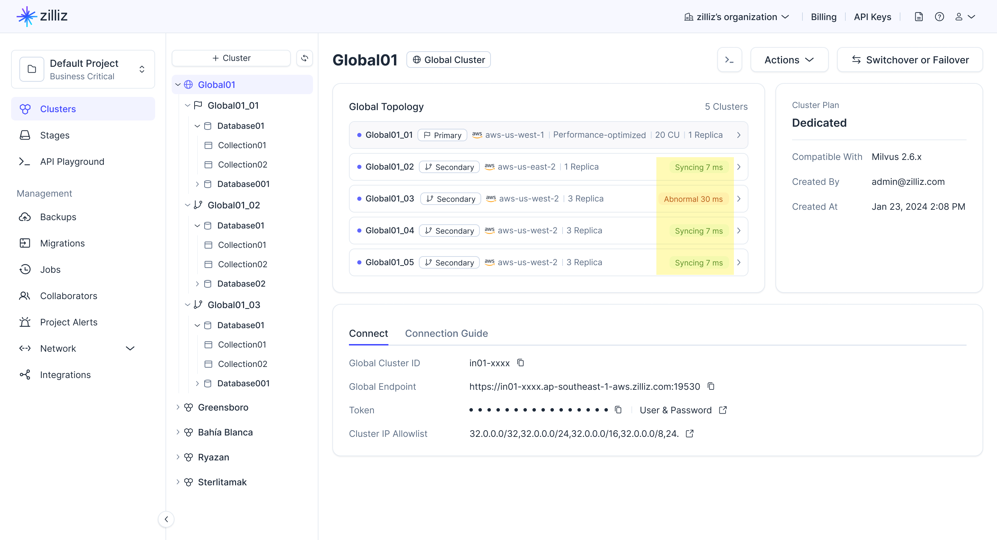Open the Global01_03 abnormal cluster row

pyautogui.click(x=548, y=199)
